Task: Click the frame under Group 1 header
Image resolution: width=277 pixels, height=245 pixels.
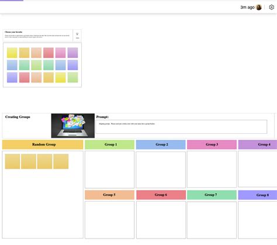Action: point(110,170)
